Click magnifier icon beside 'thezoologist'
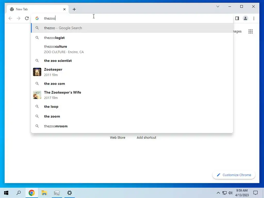Image resolution: width=264 pixels, height=198 pixels. pyautogui.click(x=37, y=38)
